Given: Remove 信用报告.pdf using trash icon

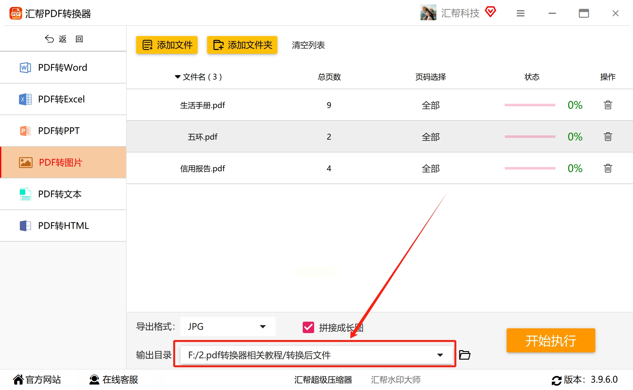Looking at the screenshot, I should tap(607, 168).
